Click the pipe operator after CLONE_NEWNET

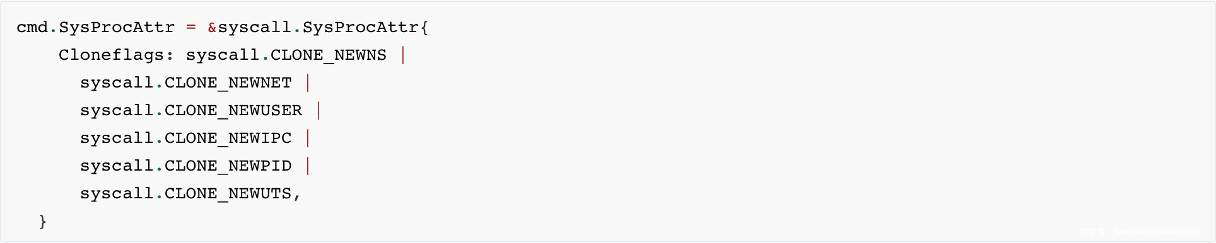(308, 83)
